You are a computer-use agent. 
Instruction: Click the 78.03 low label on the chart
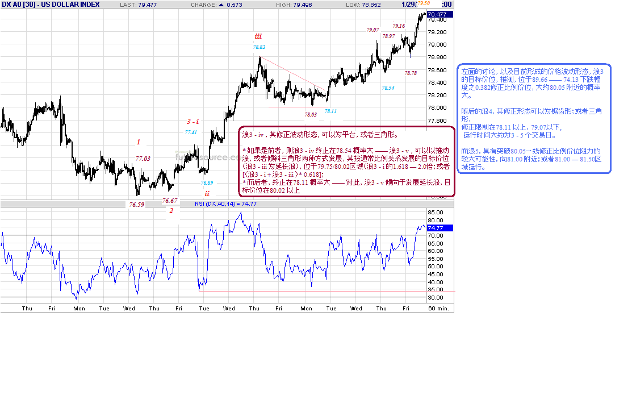click(311, 115)
